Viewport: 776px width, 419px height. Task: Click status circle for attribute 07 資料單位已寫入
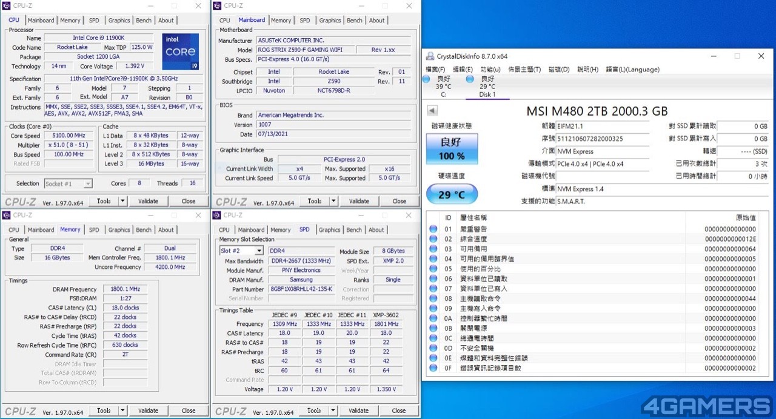point(433,289)
